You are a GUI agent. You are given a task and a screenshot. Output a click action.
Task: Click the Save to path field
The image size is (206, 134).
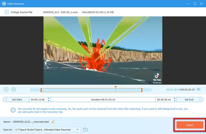tap(44, 130)
